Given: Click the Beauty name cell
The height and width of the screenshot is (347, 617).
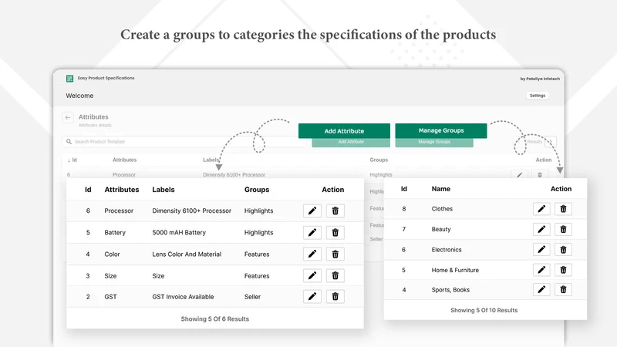Looking at the screenshot, I should click(x=441, y=229).
